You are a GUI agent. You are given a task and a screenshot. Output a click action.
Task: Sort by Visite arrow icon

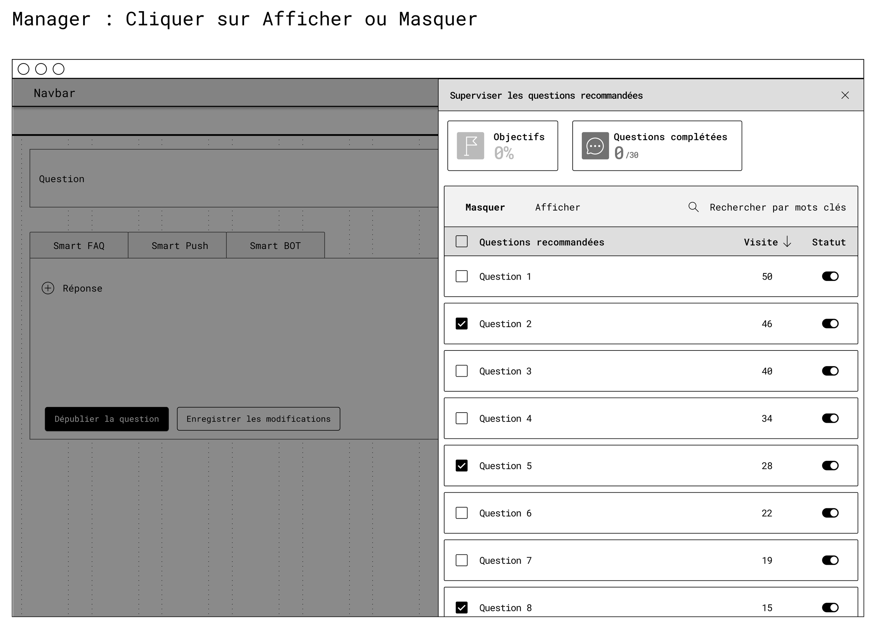coord(787,242)
